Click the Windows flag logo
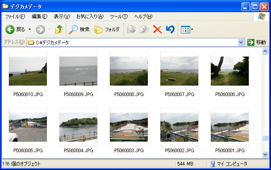This screenshot has height=170, width=271. tap(261, 17)
